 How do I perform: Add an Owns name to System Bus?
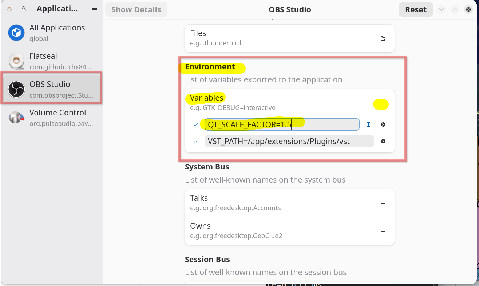[x=383, y=232]
